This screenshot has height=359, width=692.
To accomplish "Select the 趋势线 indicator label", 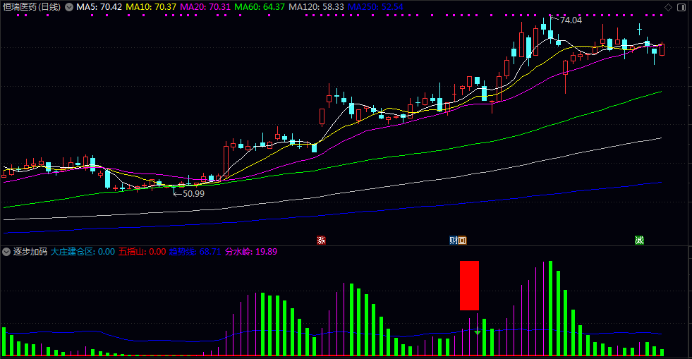I will coord(195,252).
